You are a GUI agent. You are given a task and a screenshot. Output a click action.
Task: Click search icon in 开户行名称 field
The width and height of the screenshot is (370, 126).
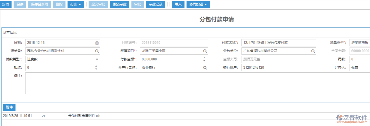pos(205,68)
